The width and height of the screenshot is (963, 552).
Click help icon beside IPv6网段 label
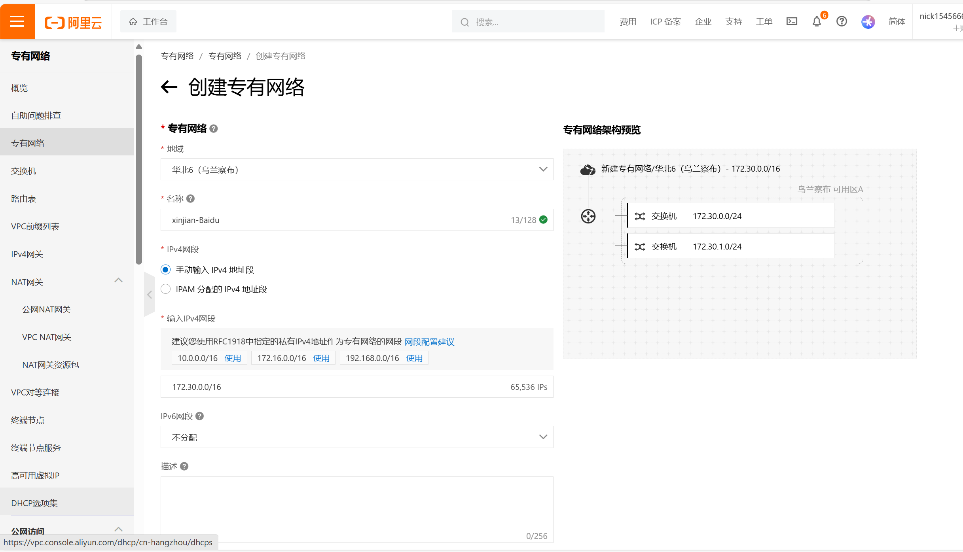pyautogui.click(x=200, y=416)
